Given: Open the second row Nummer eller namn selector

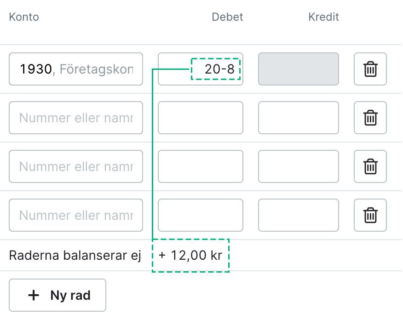Looking at the screenshot, I should 76,118.
